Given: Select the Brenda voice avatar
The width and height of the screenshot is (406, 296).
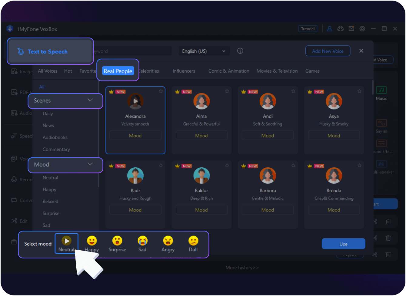Looking at the screenshot, I should [334, 176].
